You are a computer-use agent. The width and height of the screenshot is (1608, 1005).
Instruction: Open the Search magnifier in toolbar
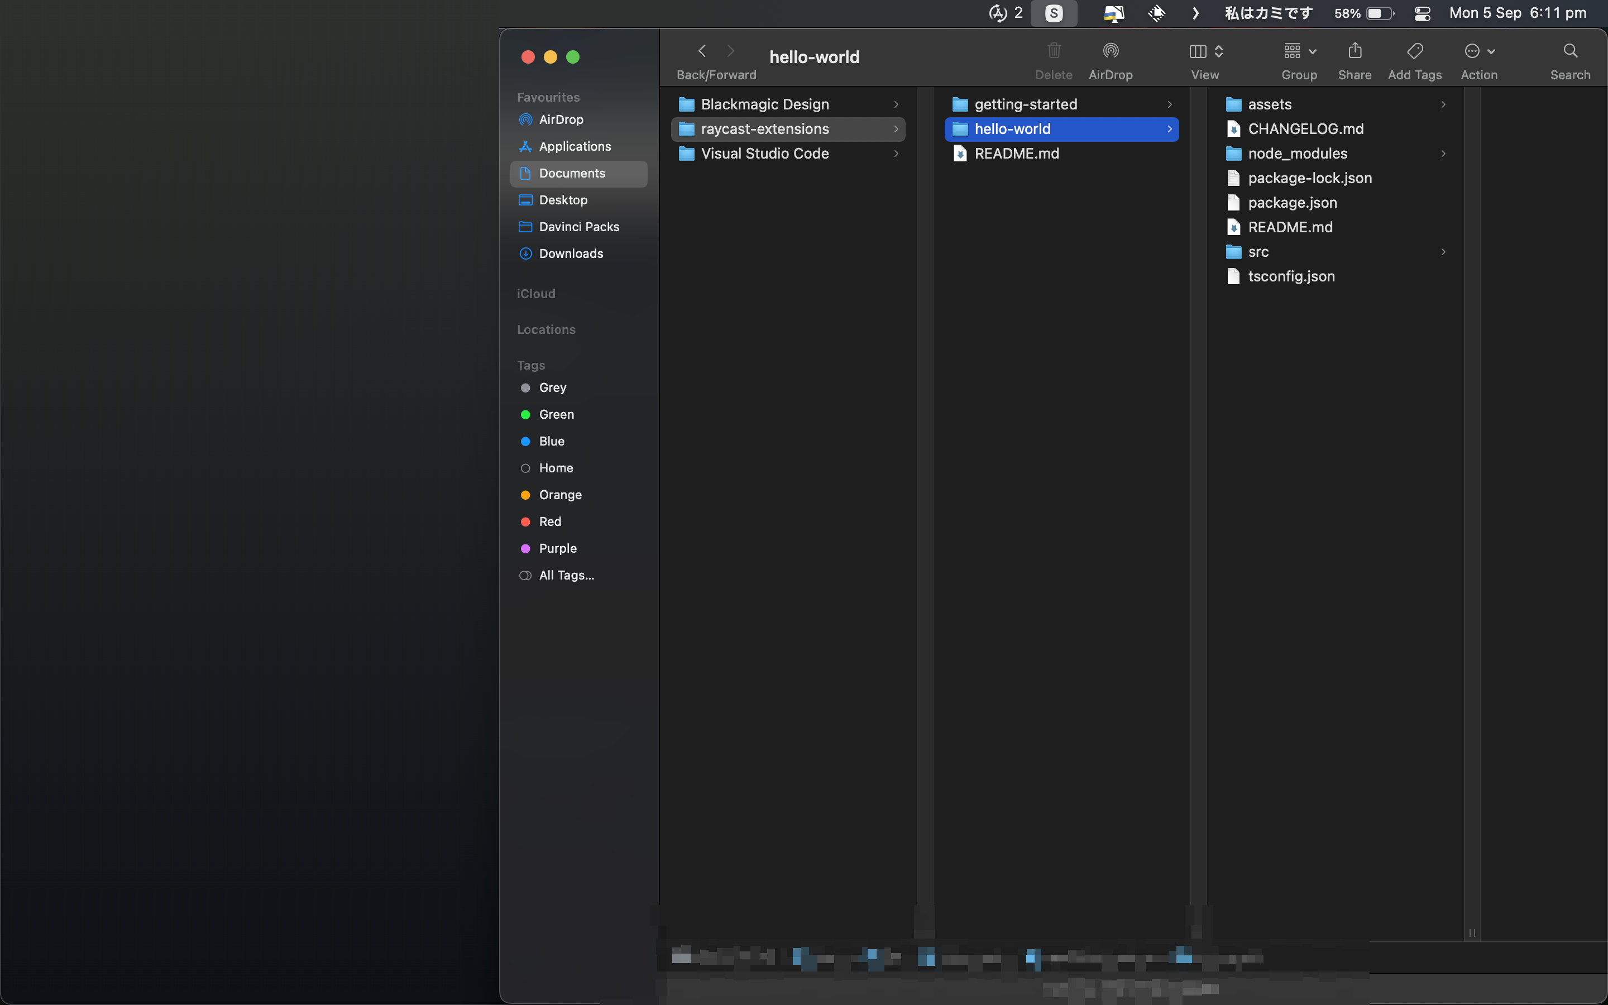(x=1569, y=51)
